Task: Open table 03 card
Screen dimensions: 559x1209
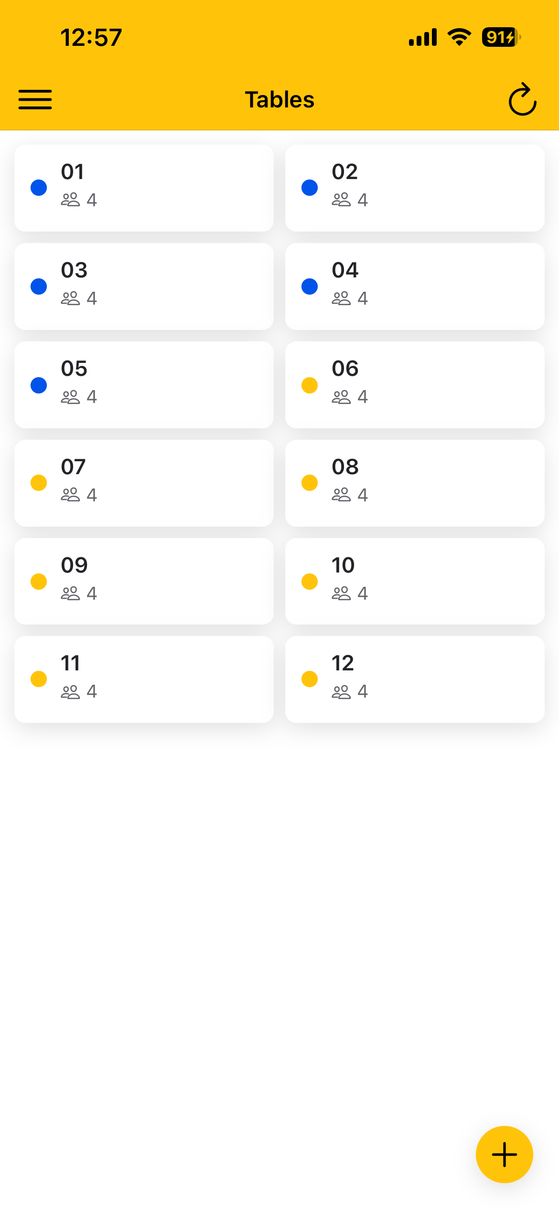Action: coord(144,286)
